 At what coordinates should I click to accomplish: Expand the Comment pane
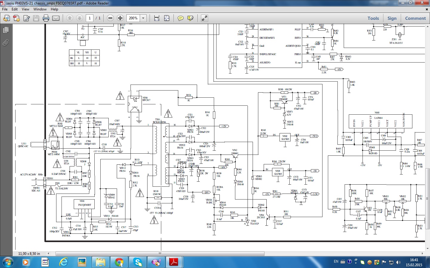pyautogui.click(x=415, y=18)
